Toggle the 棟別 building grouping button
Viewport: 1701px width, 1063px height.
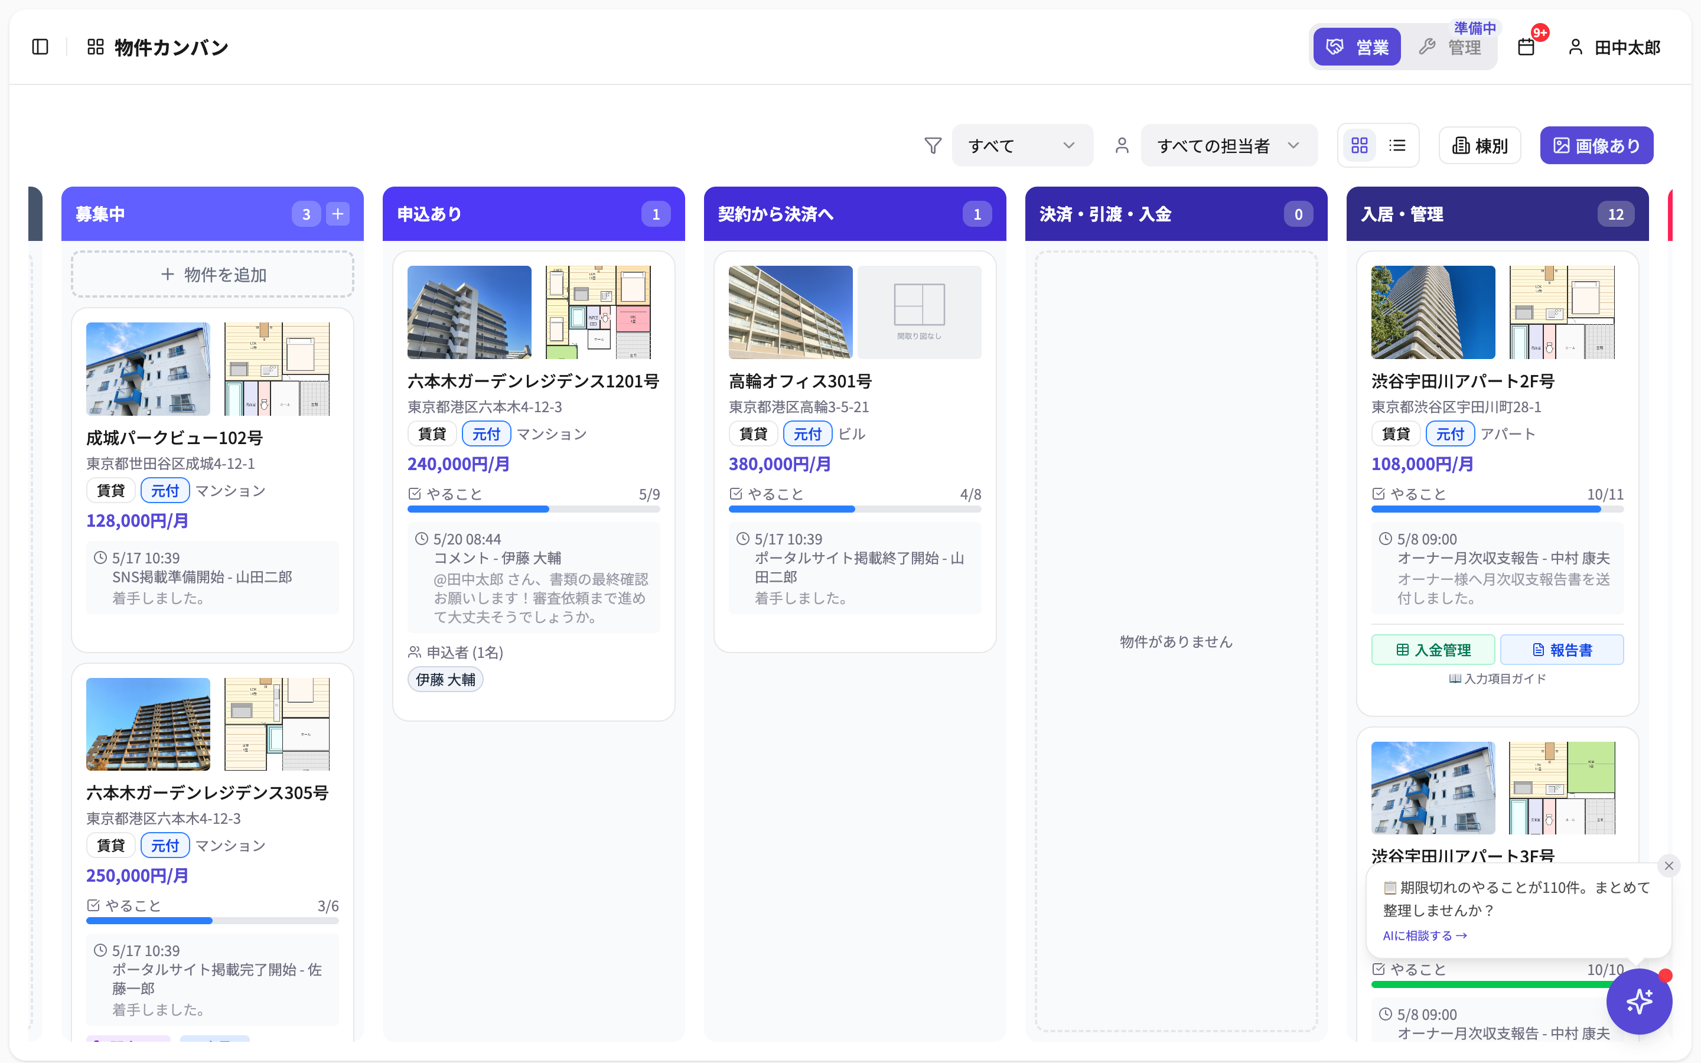pos(1480,145)
